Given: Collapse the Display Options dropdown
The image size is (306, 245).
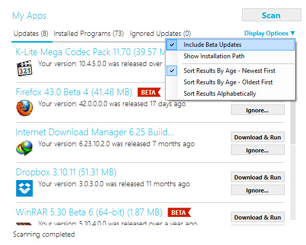Looking at the screenshot, I should pos(270,33).
